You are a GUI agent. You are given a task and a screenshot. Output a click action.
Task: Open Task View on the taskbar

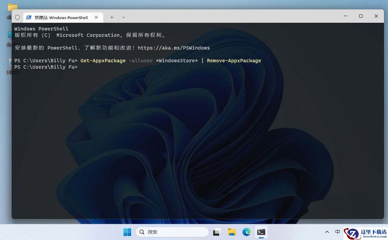(216, 232)
